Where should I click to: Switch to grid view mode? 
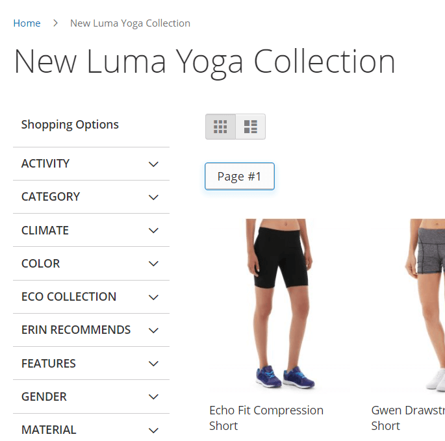(x=220, y=127)
